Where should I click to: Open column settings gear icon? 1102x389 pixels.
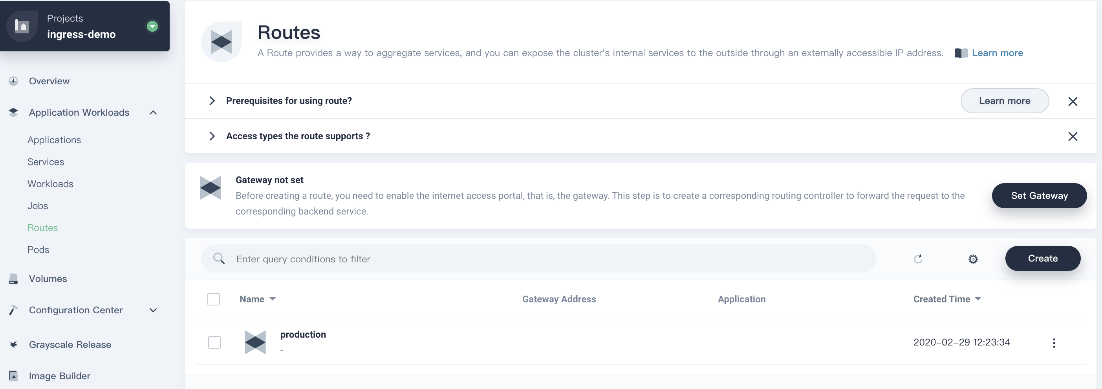972,259
